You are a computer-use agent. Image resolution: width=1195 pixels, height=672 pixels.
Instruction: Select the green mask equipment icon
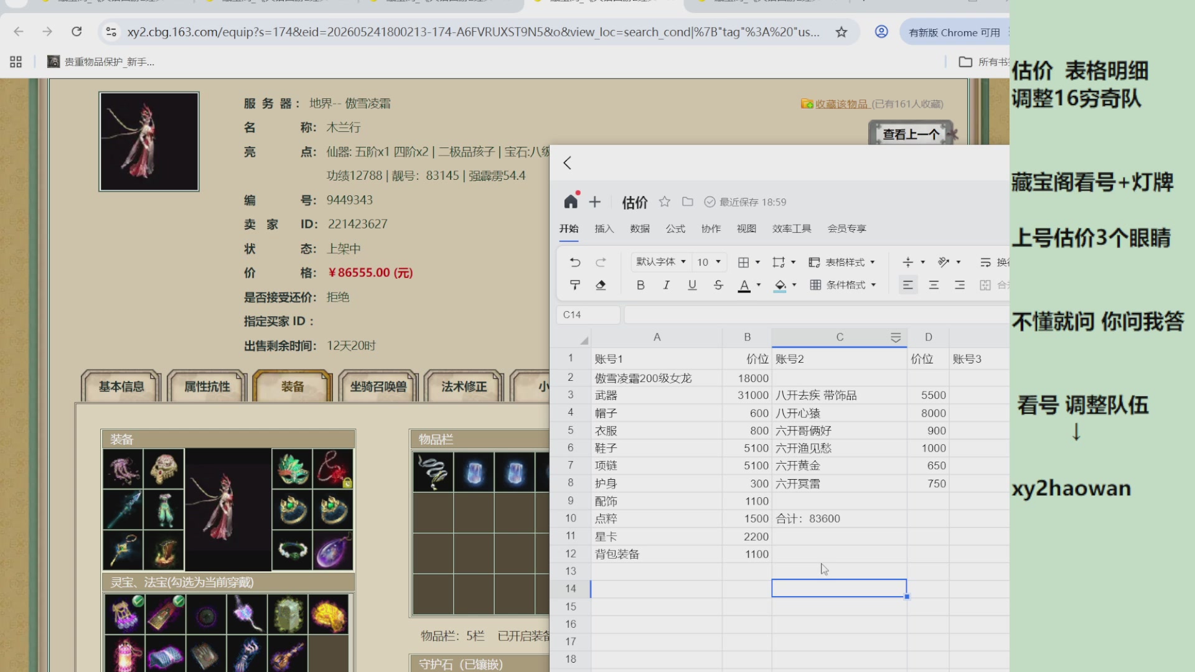coord(292,469)
